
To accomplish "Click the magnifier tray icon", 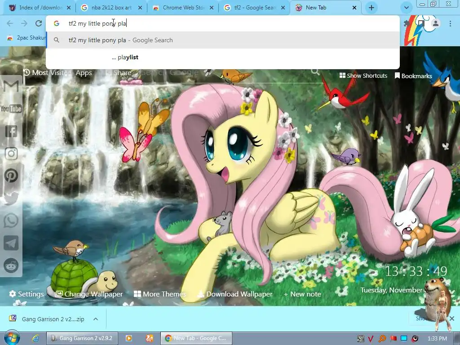I will pos(382,339).
